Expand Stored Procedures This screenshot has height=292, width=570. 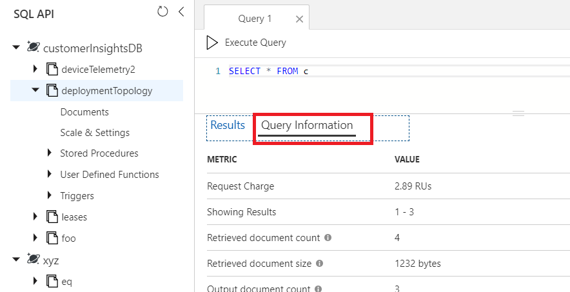[50, 153]
